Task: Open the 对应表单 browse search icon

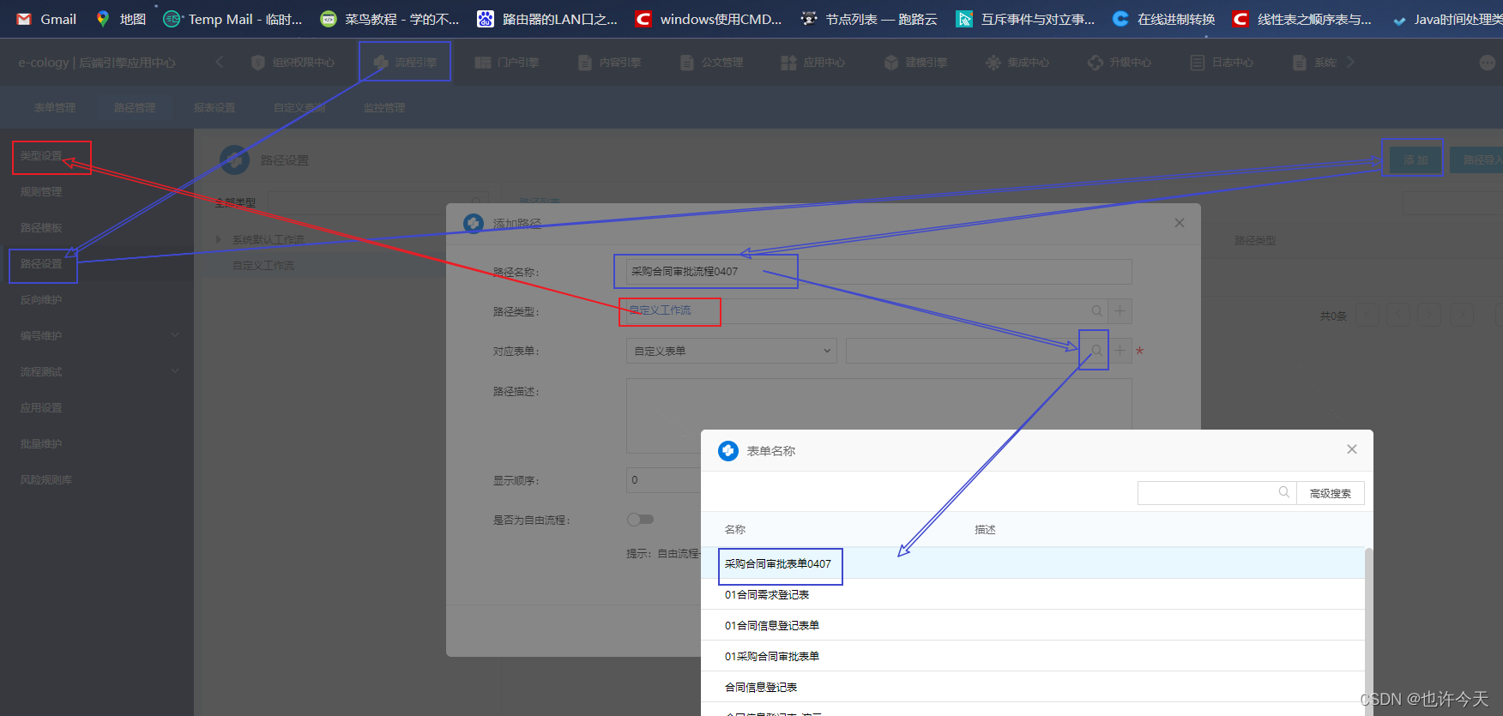Action: click(x=1096, y=351)
